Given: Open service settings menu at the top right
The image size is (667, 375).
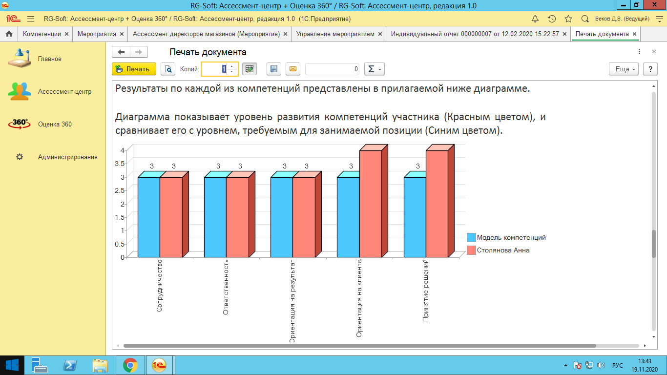Looking at the screenshot, I should 659,19.
